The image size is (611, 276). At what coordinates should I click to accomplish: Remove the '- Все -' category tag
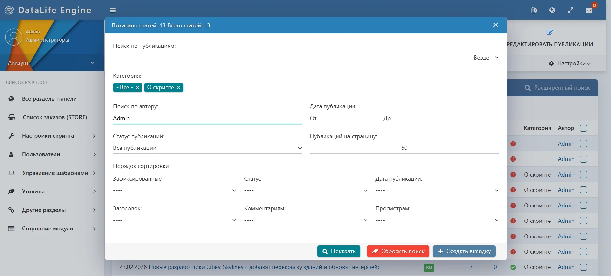pos(137,87)
